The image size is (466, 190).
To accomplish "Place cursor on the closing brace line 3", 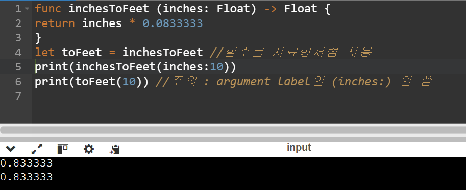I will [38, 38].
